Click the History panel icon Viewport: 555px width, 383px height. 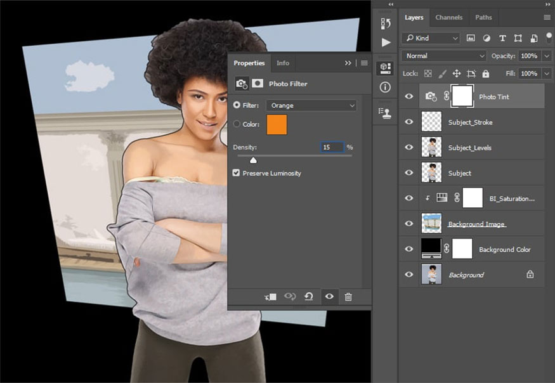click(x=386, y=23)
